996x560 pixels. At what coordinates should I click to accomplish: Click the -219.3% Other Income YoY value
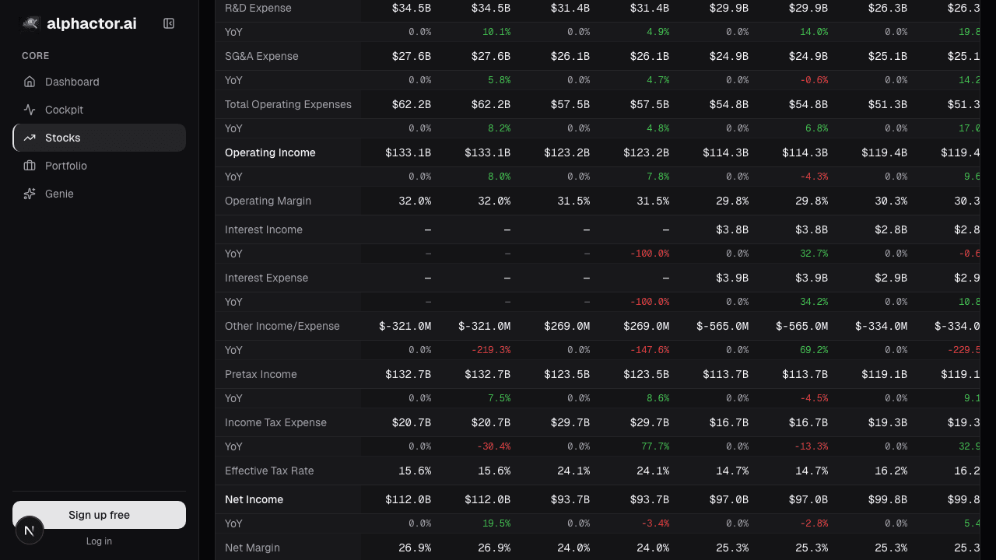[491, 350]
